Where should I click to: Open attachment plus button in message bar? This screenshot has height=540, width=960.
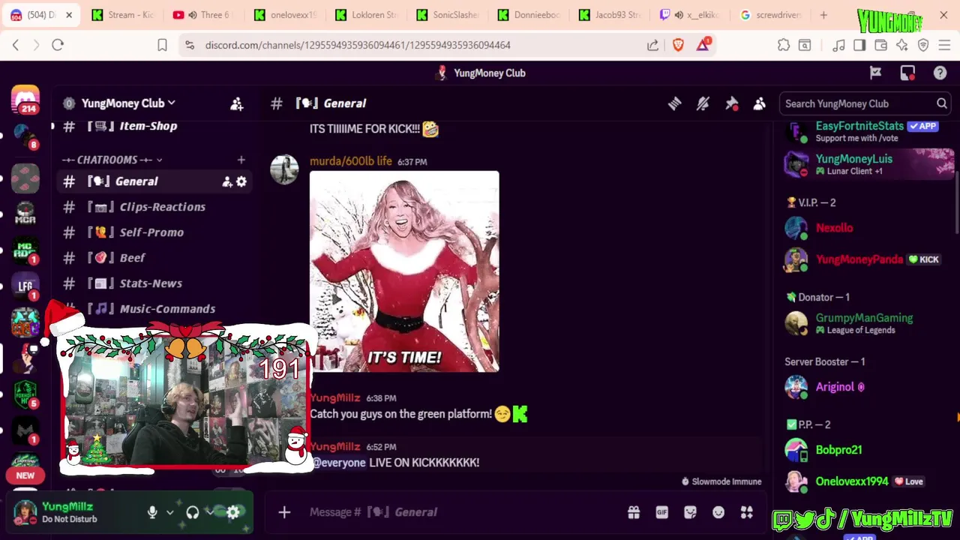(284, 512)
